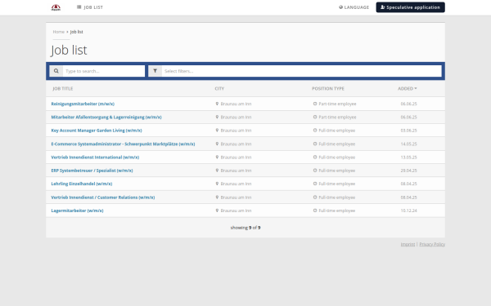Focus the Type to search field
Viewport: 491px width, 306px height.
coord(104,71)
